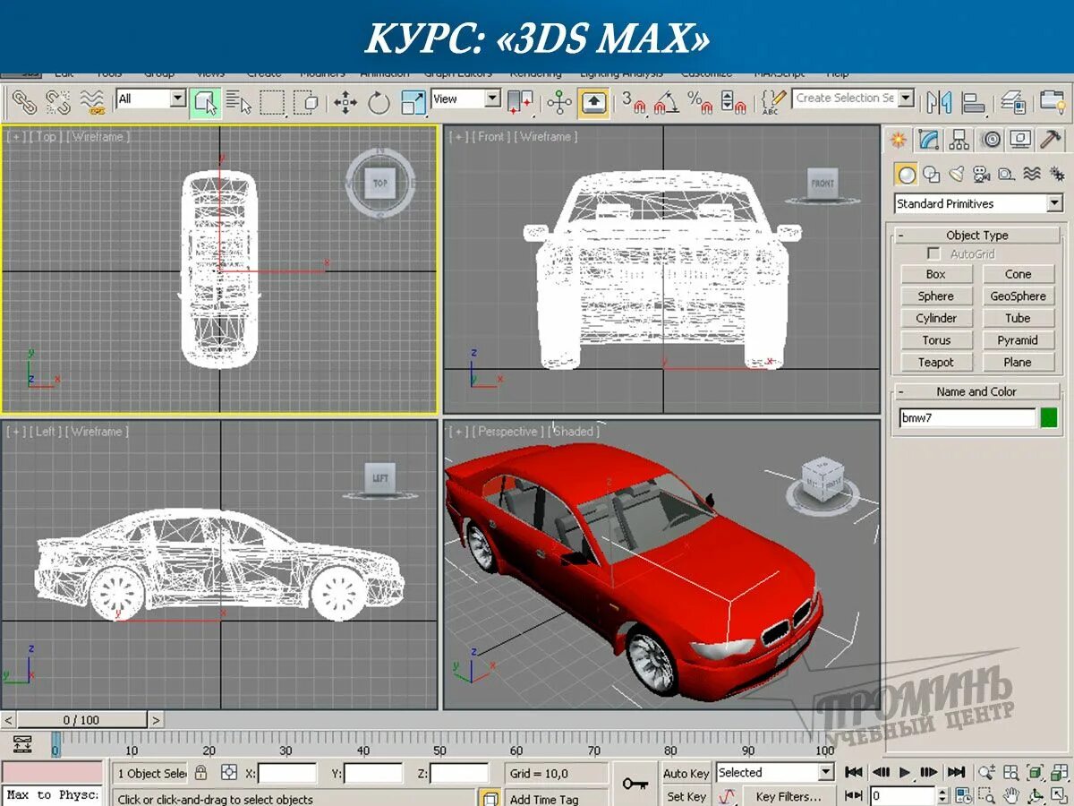
Task: Click the Pyramid primitive button
Action: pos(1018,340)
